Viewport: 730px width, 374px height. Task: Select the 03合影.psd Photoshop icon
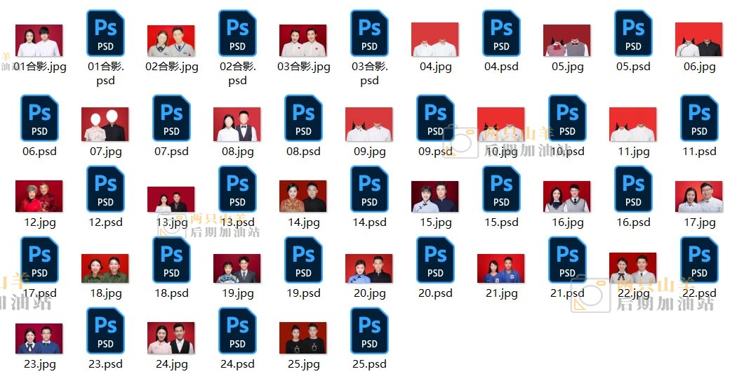369,34
